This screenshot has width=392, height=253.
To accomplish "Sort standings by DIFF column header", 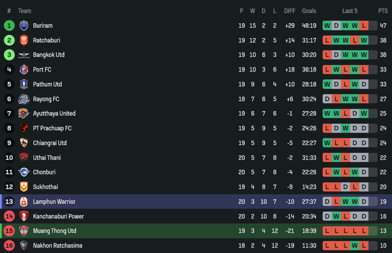I will coord(290,11).
